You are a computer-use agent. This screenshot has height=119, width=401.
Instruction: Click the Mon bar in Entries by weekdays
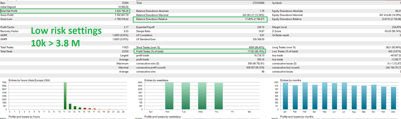[169, 96]
